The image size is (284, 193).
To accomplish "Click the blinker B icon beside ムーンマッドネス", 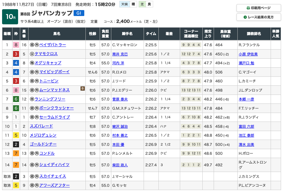I will 83,88.
